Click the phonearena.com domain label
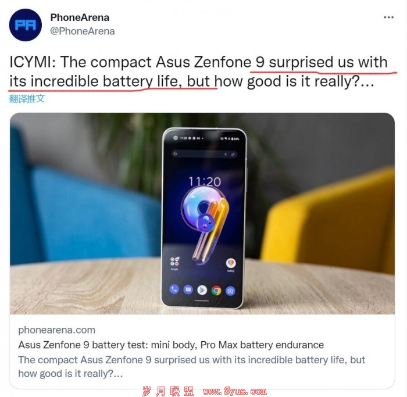The height and width of the screenshot is (397, 407). click(x=56, y=330)
